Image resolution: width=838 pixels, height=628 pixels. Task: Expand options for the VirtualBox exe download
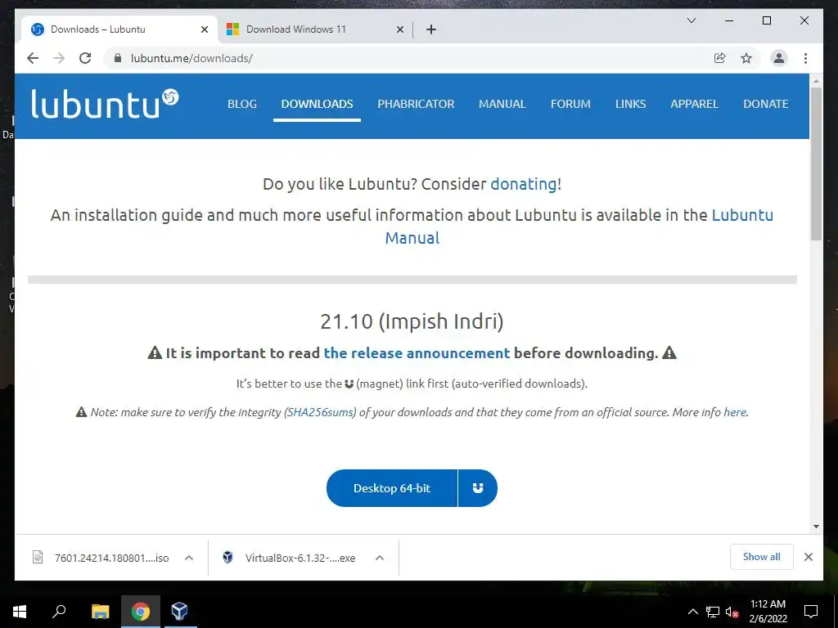tap(380, 558)
